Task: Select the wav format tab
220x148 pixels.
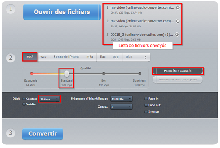Action: 44,57
